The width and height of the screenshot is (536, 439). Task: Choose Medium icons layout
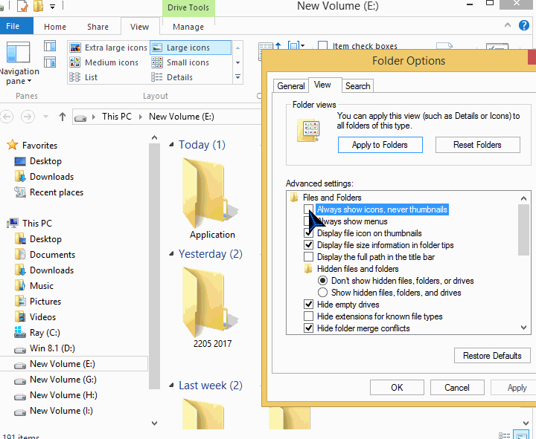click(x=104, y=62)
